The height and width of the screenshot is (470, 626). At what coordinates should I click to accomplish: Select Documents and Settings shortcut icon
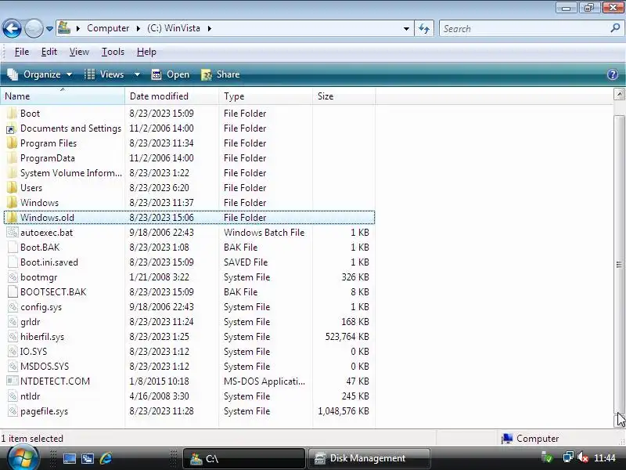[x=11, y=128]
